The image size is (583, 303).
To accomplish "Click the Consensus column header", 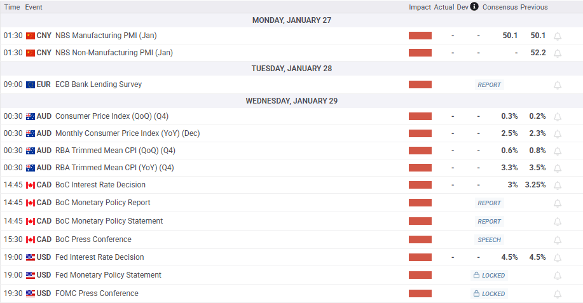I will click(x=500, y=7).
